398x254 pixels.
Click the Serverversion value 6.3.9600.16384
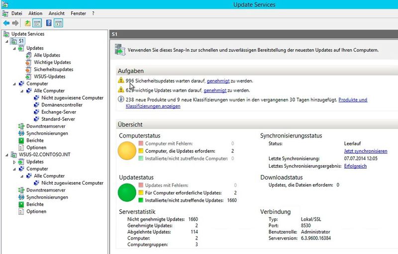(316, 238)
